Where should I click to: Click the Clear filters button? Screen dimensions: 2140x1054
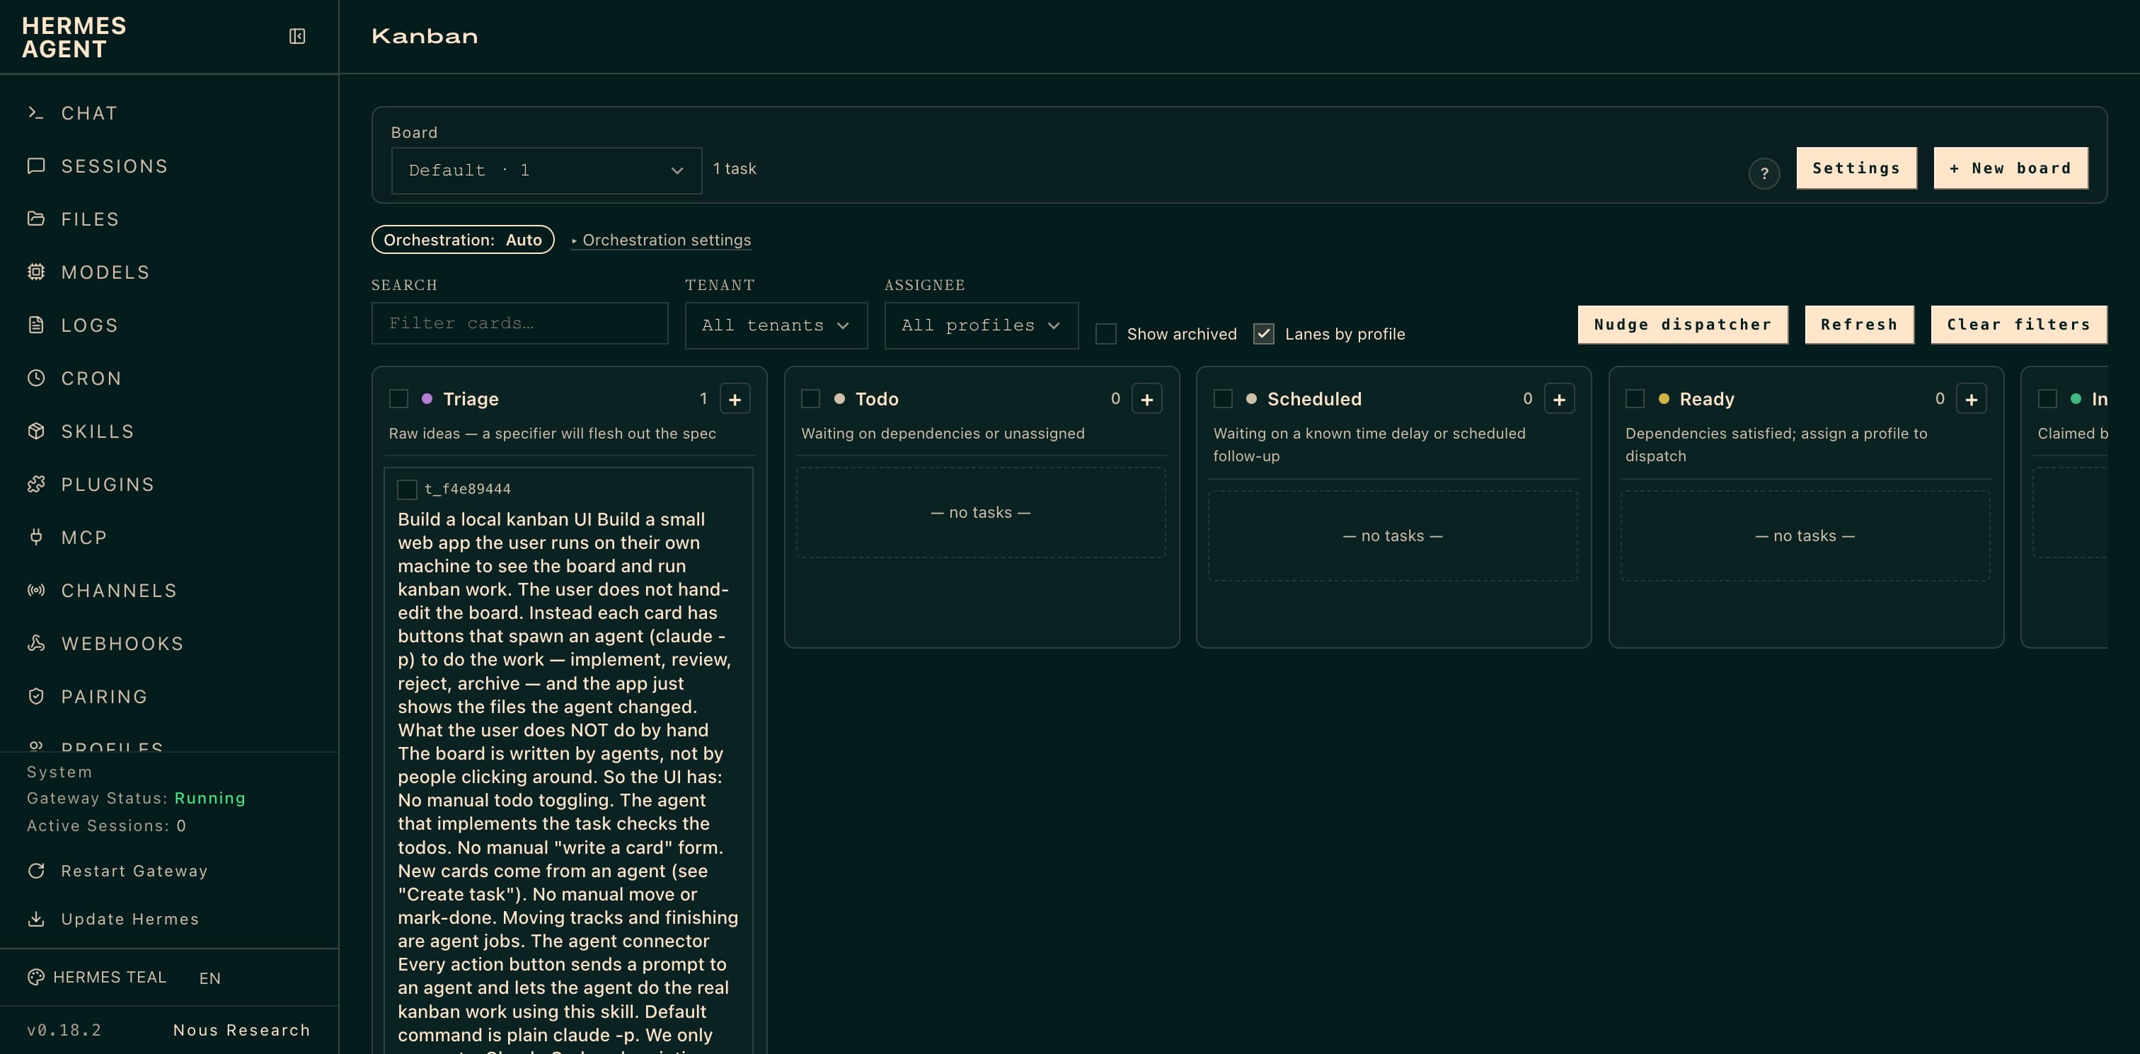coord(2019,325)
